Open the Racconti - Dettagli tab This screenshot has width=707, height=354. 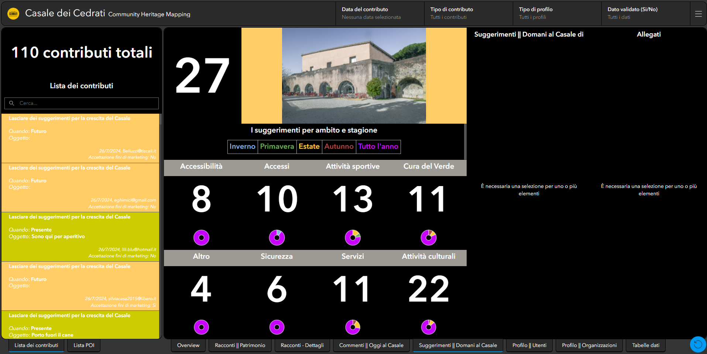302,346
